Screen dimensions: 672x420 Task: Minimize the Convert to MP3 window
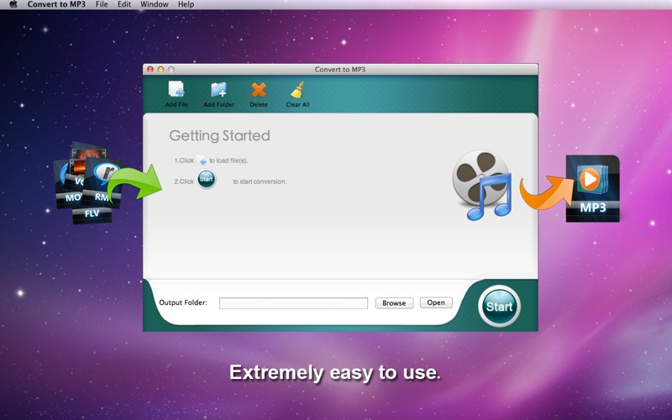click(x=160, y=70)
